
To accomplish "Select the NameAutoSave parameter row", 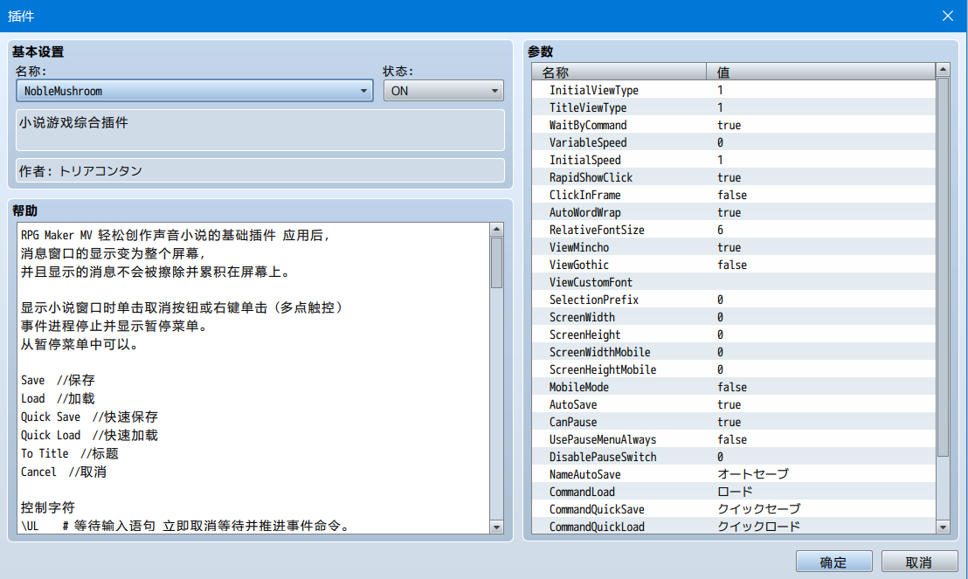I will tap(733, 475).
